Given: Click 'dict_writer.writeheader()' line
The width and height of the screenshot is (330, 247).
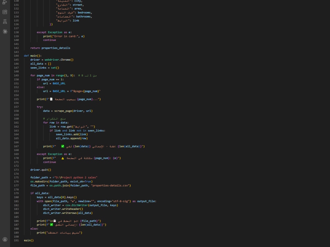Looking at the screenshot, I should point(63,209).
